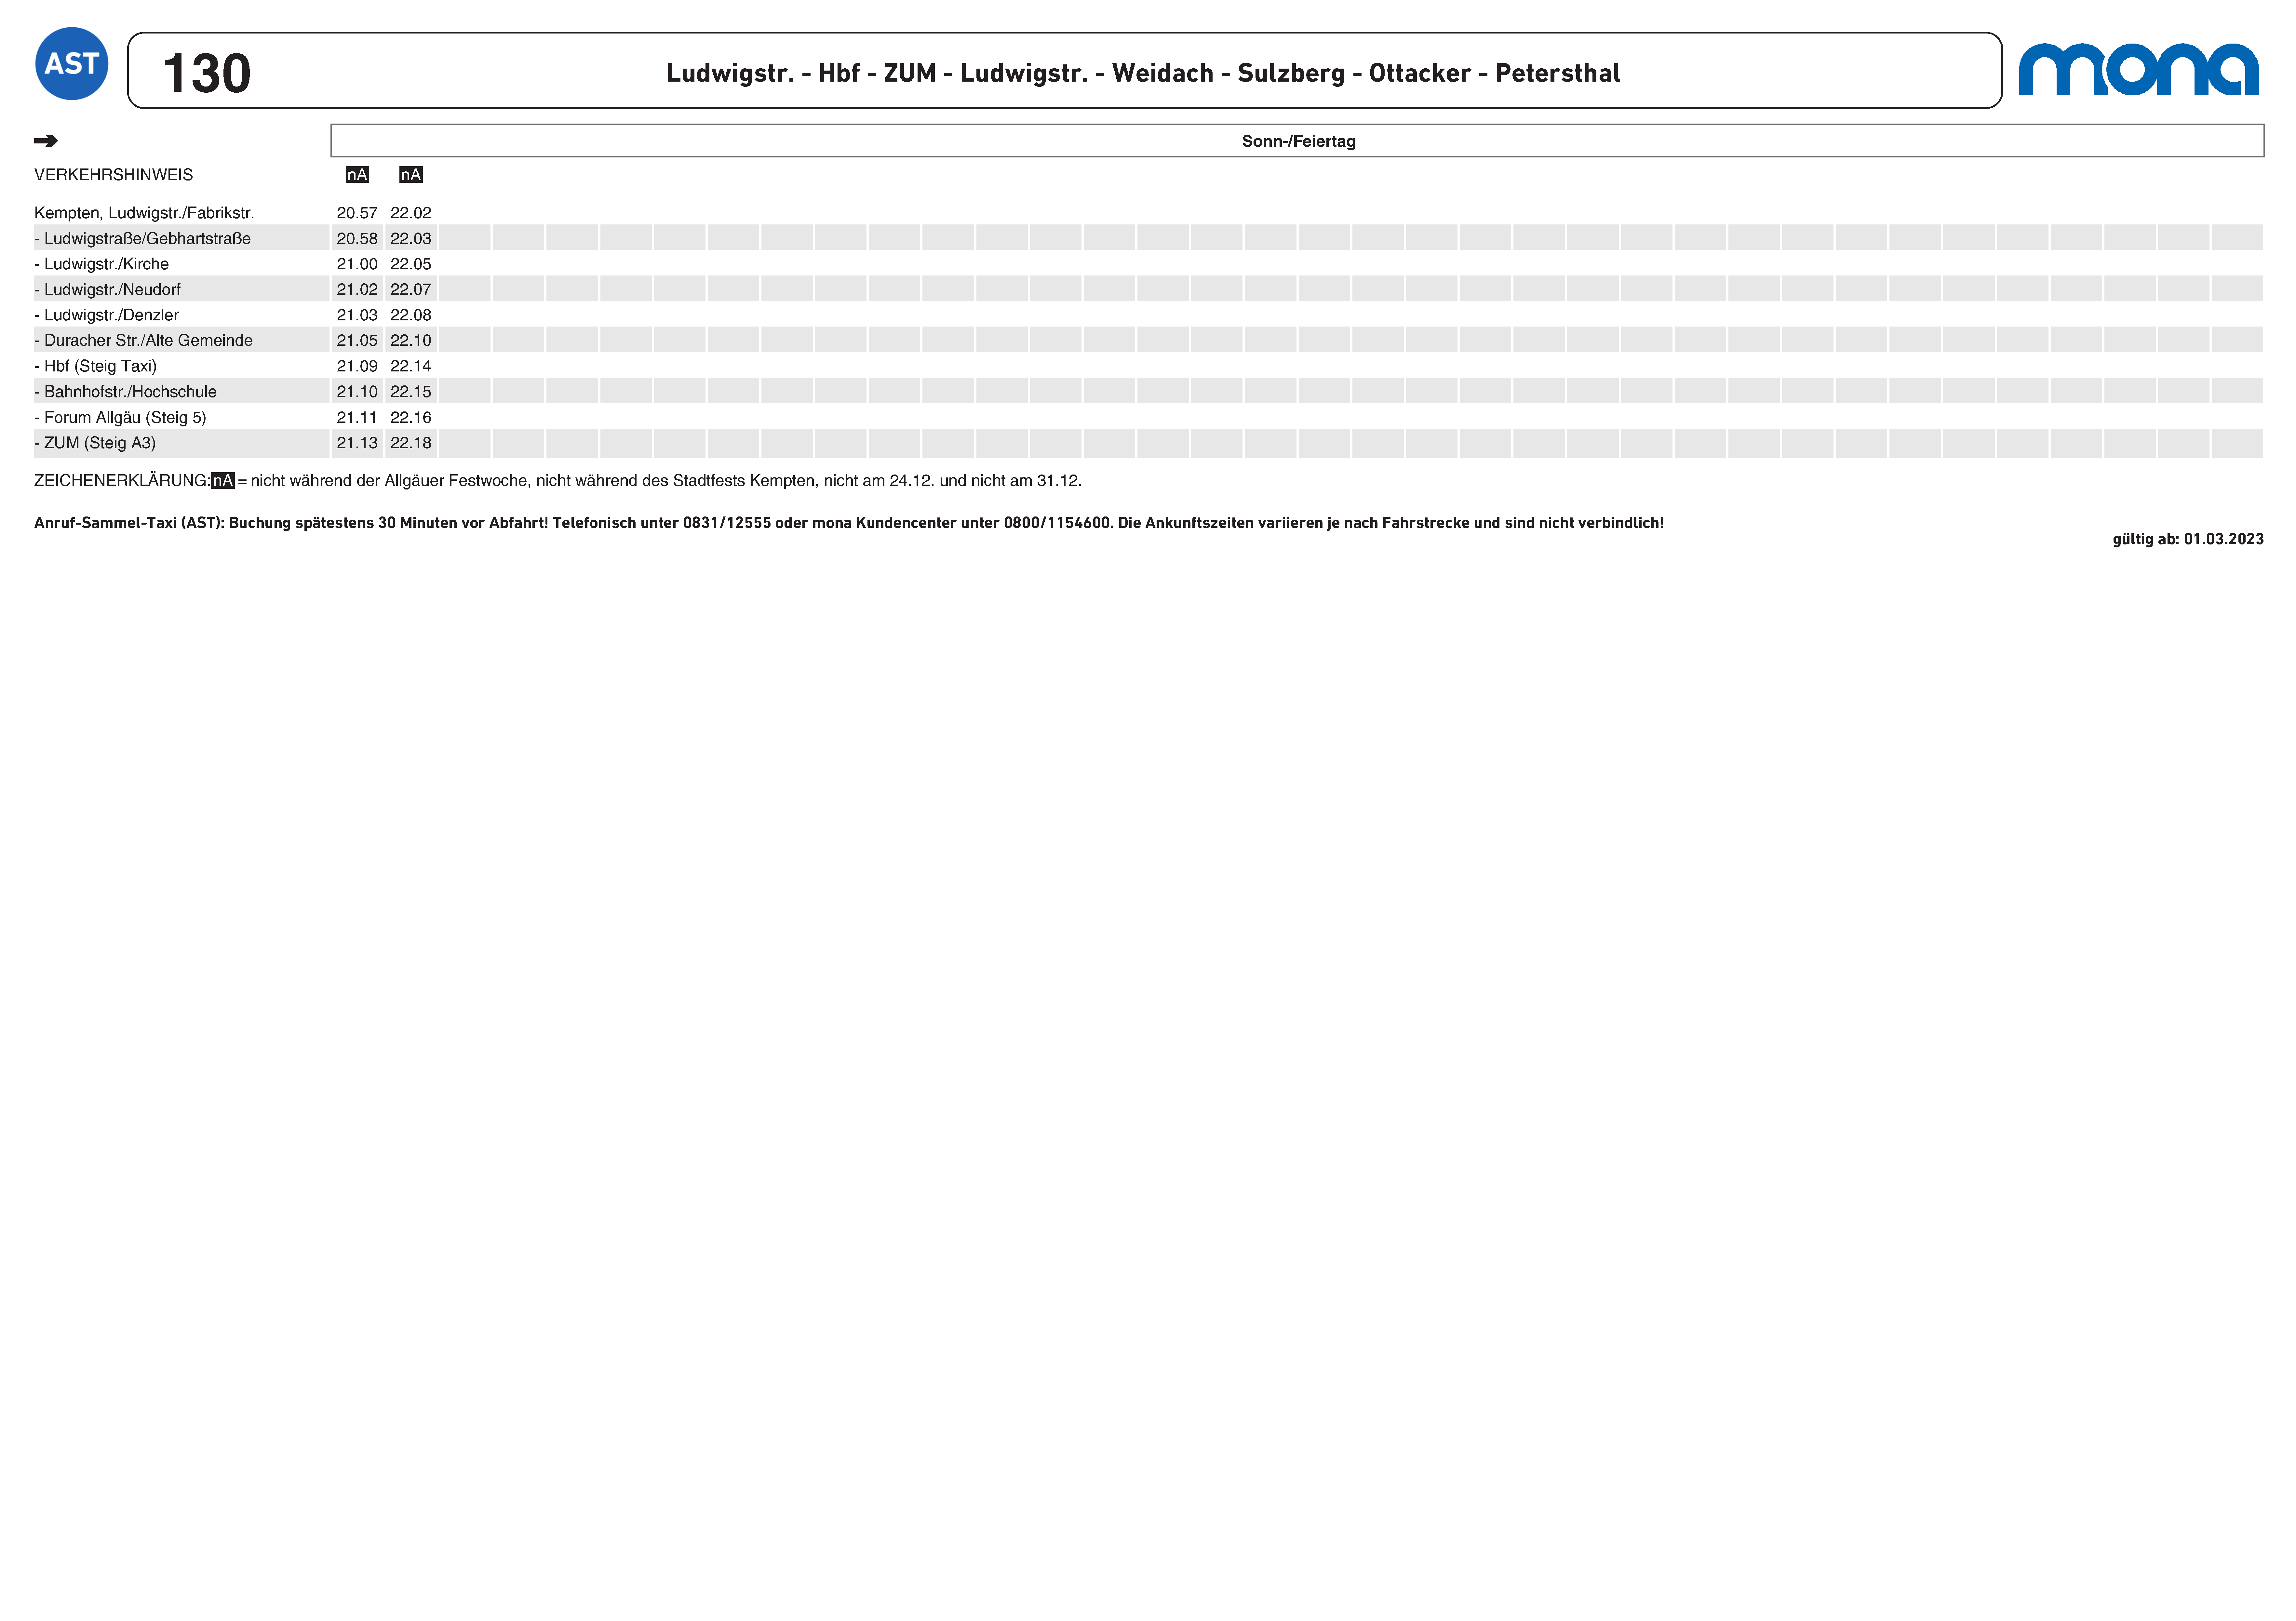The height and width of the screenshot is (1621, 2296).
Task: Click the black direction arrow icon
Action: (46, 141)
